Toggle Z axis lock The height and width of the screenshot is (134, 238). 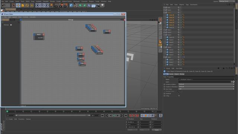(46, 6)
